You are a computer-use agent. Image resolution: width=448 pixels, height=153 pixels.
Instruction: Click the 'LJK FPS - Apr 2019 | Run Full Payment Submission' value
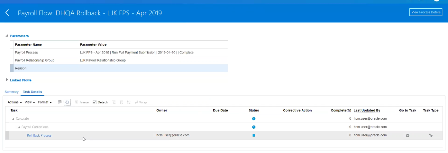(x=137, y=52)
